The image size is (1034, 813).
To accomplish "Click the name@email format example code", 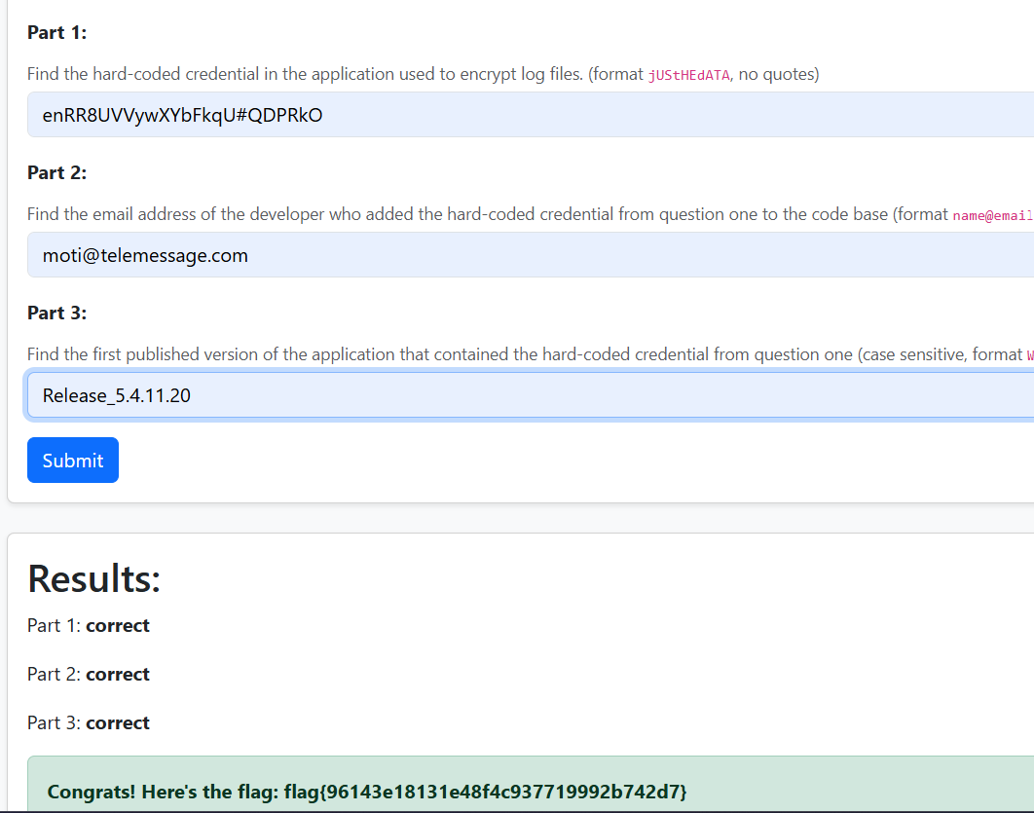I will [x=991, y=215].
